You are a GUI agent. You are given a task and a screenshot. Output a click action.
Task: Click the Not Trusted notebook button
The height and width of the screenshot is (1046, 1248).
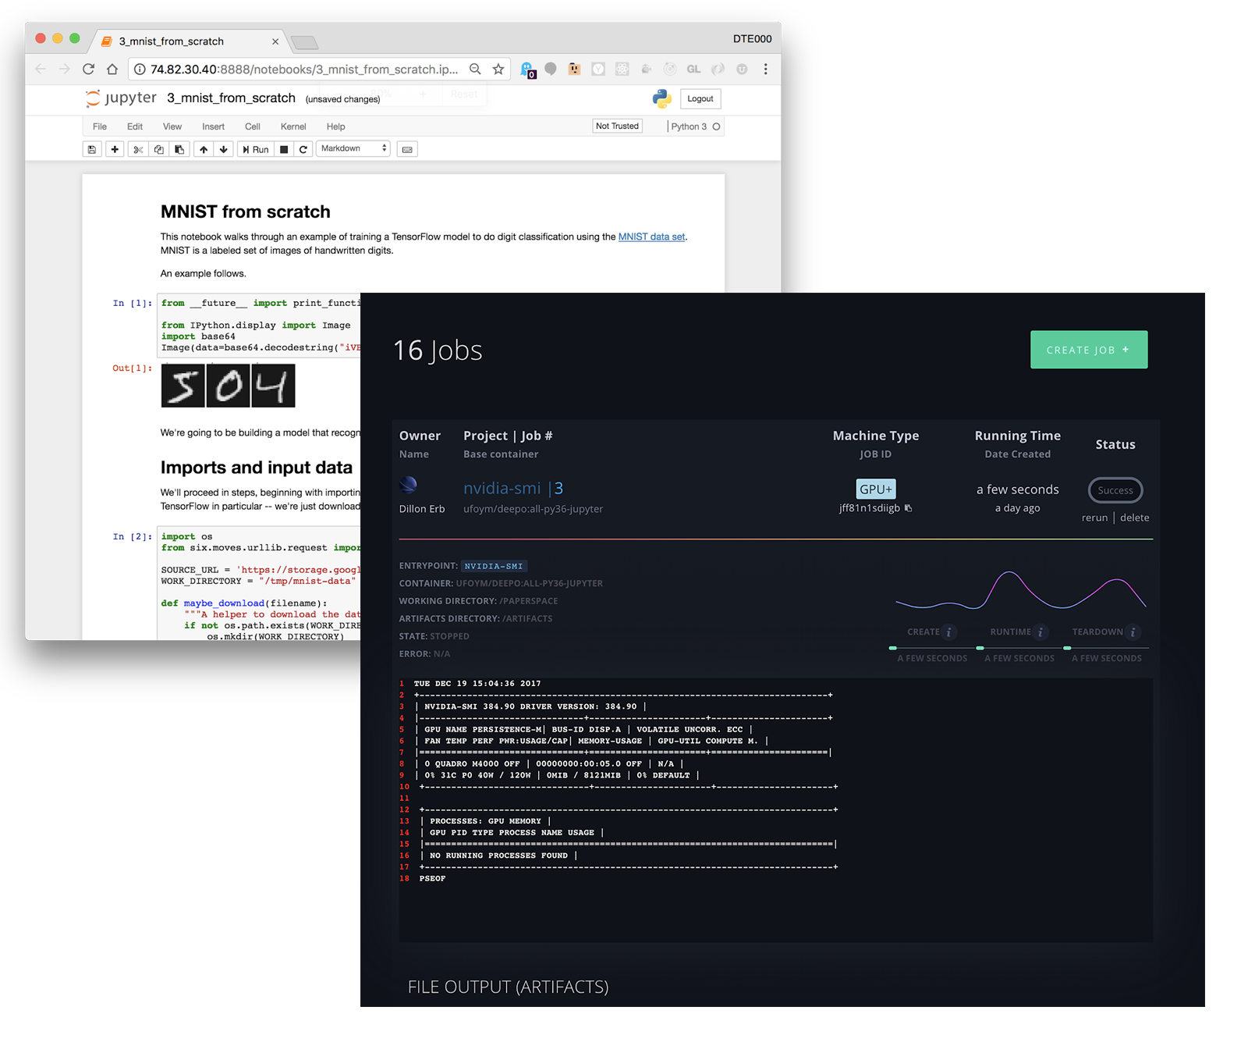coord(617,126)
